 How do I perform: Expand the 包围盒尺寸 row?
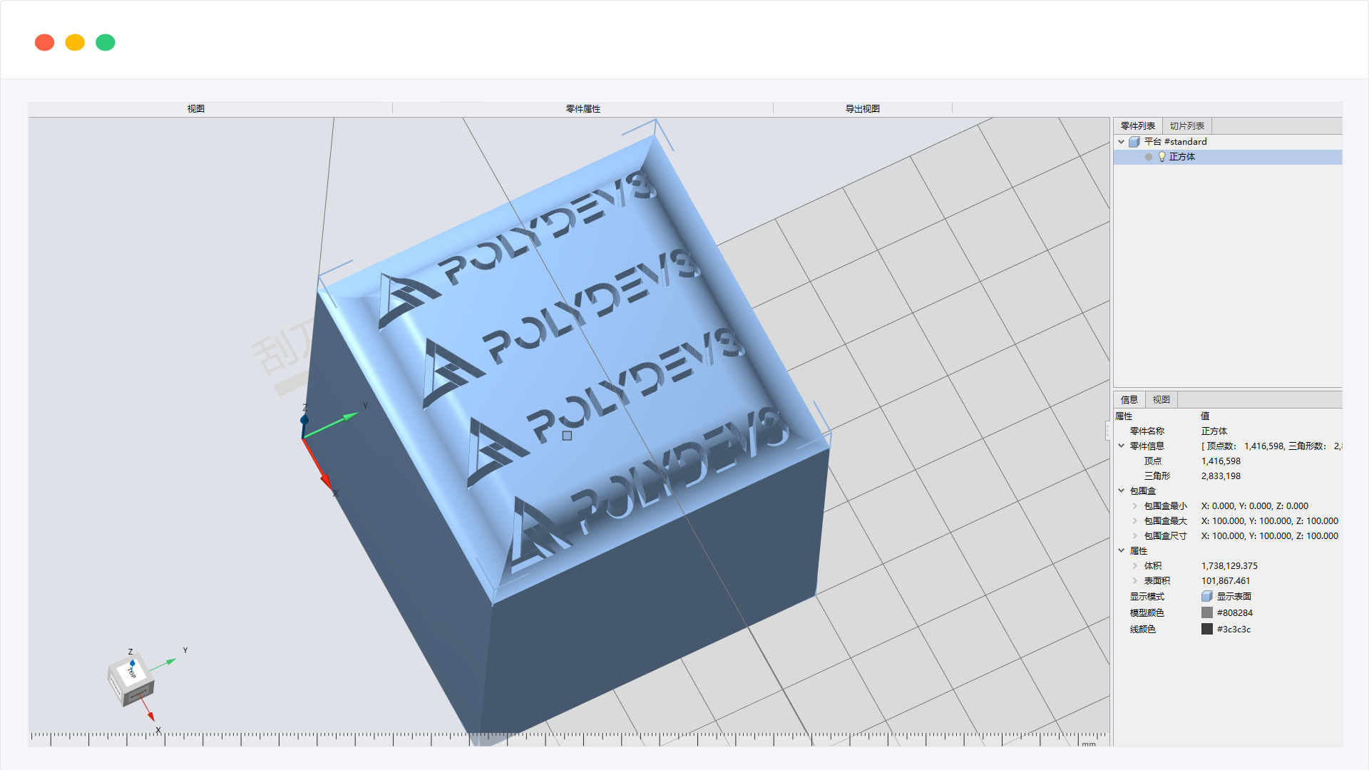tap(1135, 536)
